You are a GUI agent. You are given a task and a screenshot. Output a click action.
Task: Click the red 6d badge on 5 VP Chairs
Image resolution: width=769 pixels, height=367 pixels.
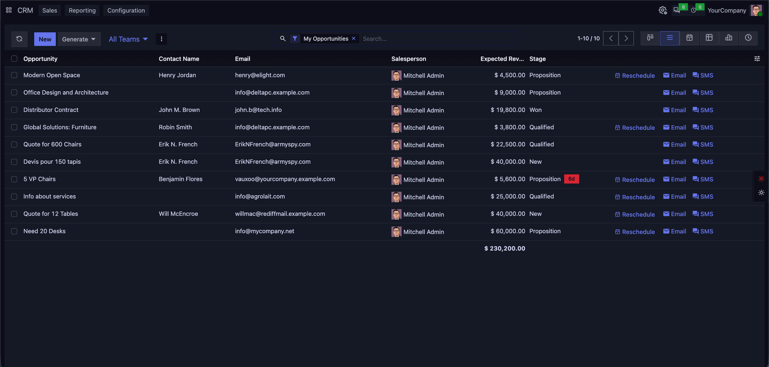click(572, 179)
